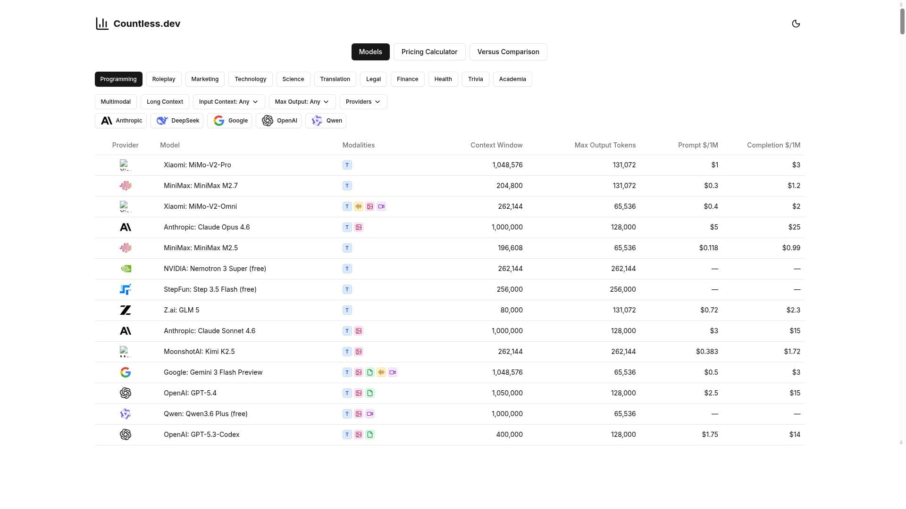Click the image modality icon for MiMo-V2-Omni
The image size is (906, 509).
click(x=370, y=206)
